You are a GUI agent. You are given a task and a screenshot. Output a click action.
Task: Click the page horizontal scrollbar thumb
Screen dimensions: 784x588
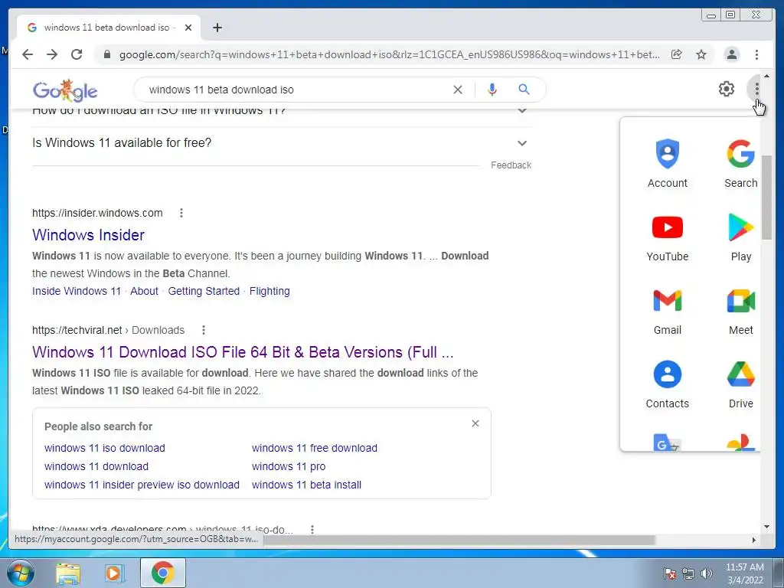coord(459,540)
